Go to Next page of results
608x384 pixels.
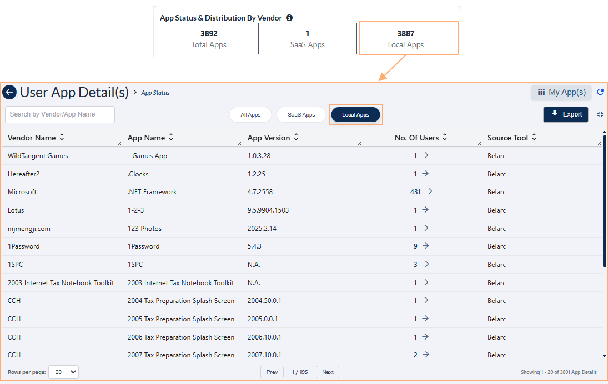tap(328, 372)
